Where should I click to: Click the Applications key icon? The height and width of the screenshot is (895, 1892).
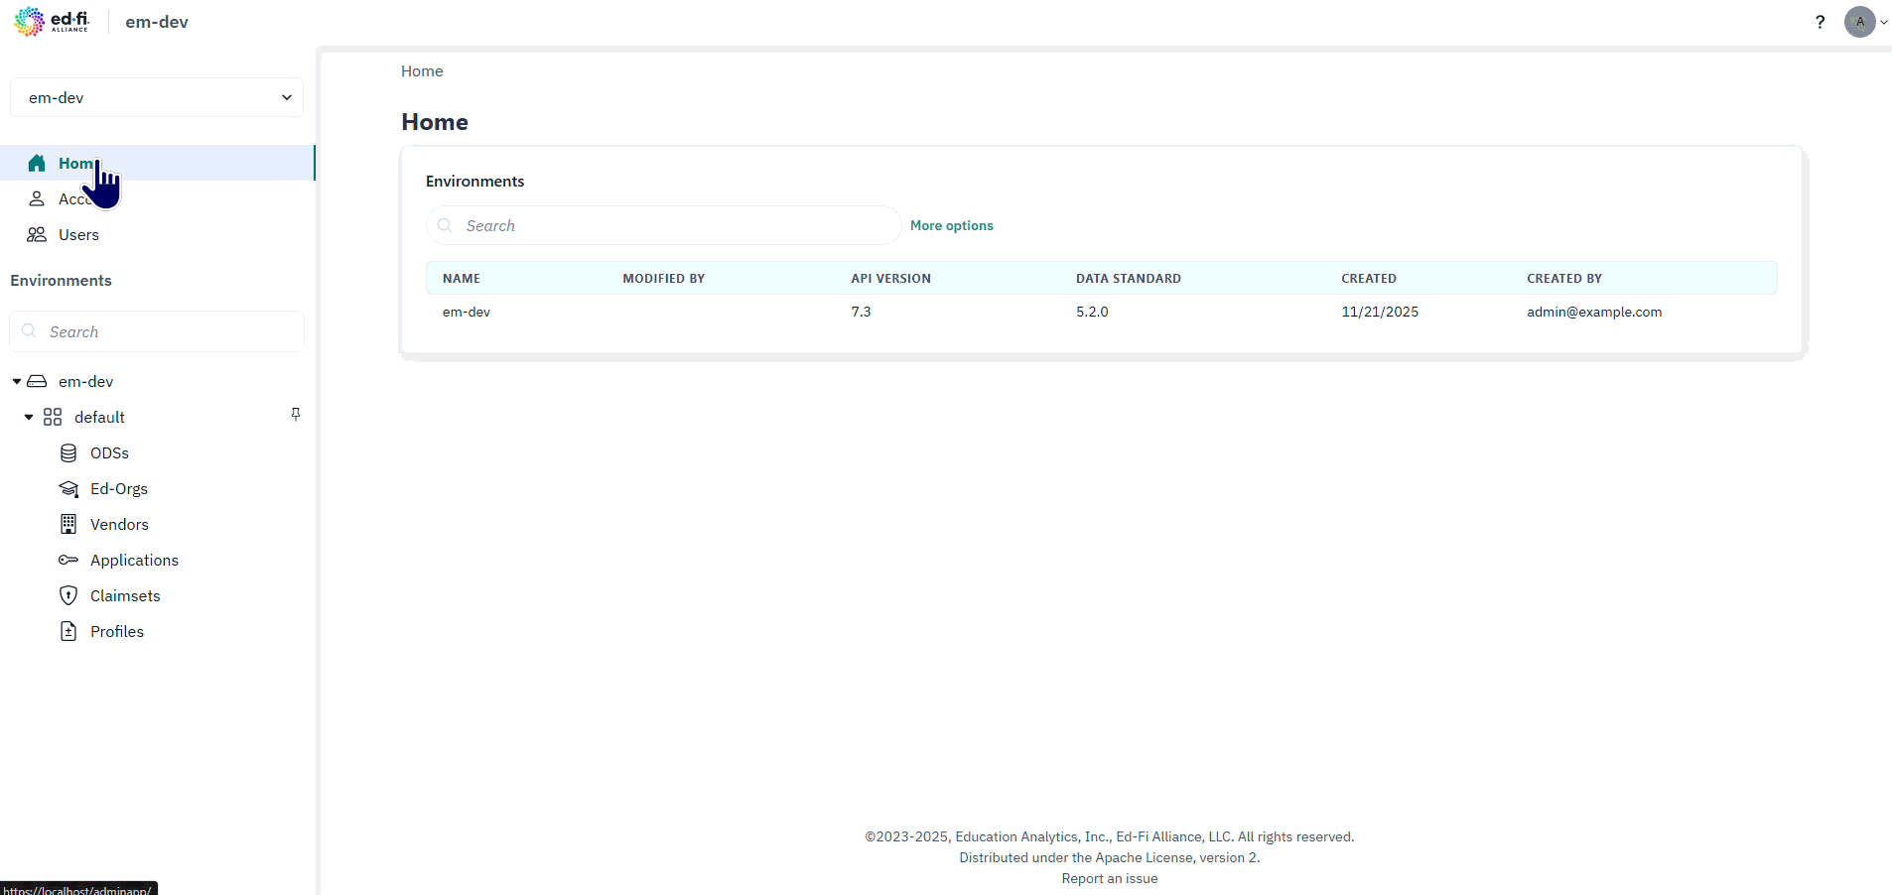(x=68, y=560)
